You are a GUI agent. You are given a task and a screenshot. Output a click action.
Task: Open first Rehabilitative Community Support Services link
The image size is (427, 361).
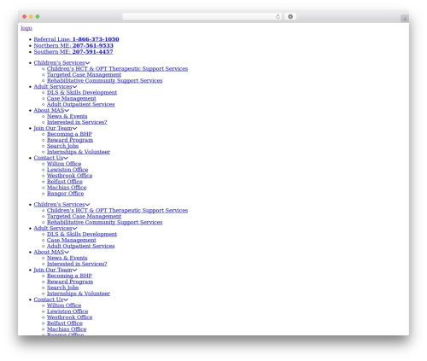click(x=104, y=80)
